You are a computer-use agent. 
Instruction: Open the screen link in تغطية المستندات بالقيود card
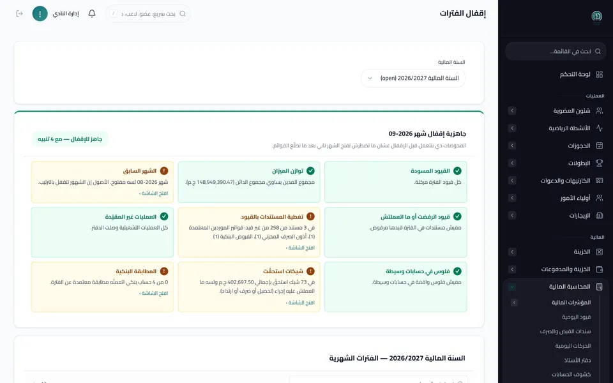[x=300, y=248]
